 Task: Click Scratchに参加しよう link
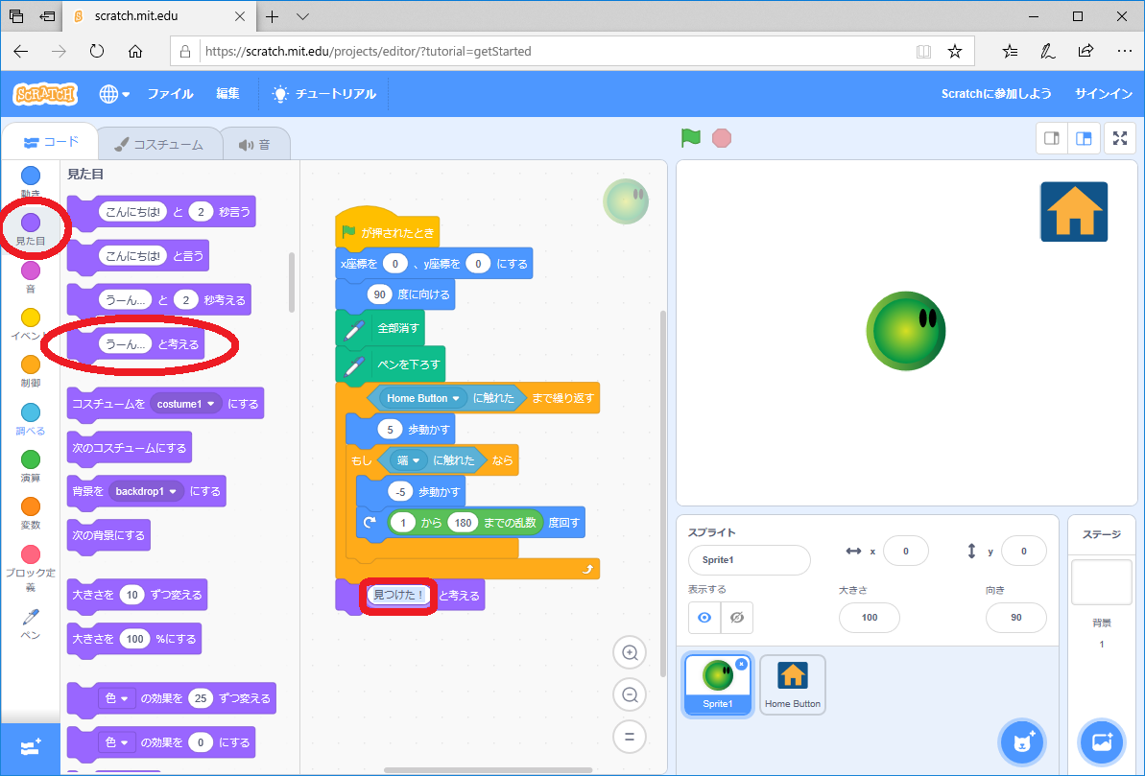pos(996,93)
